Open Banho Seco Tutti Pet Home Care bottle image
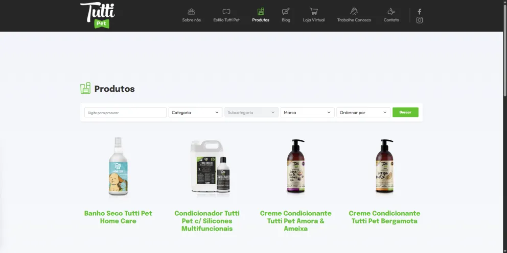This screenshot has height=253, width=507. [118, 166]
